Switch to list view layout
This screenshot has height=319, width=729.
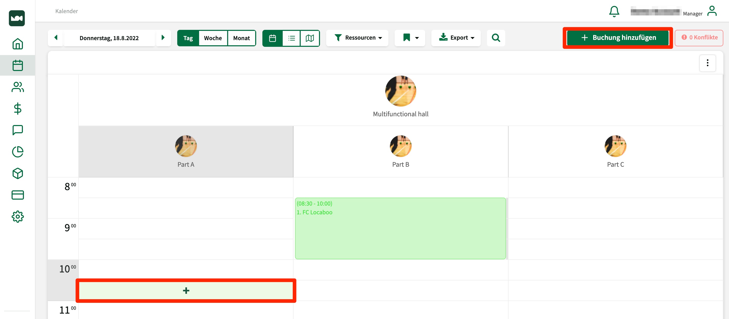click(291, 38)
